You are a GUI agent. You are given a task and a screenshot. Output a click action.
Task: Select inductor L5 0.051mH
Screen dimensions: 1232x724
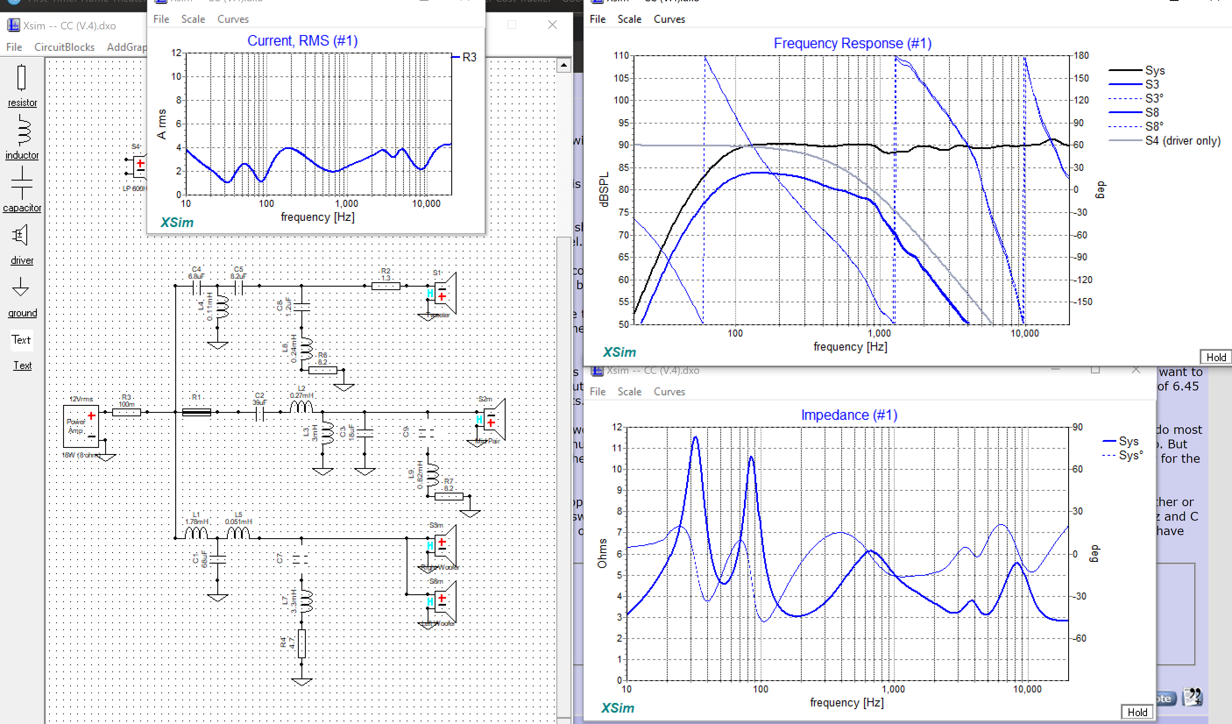[x=239, y=533]
